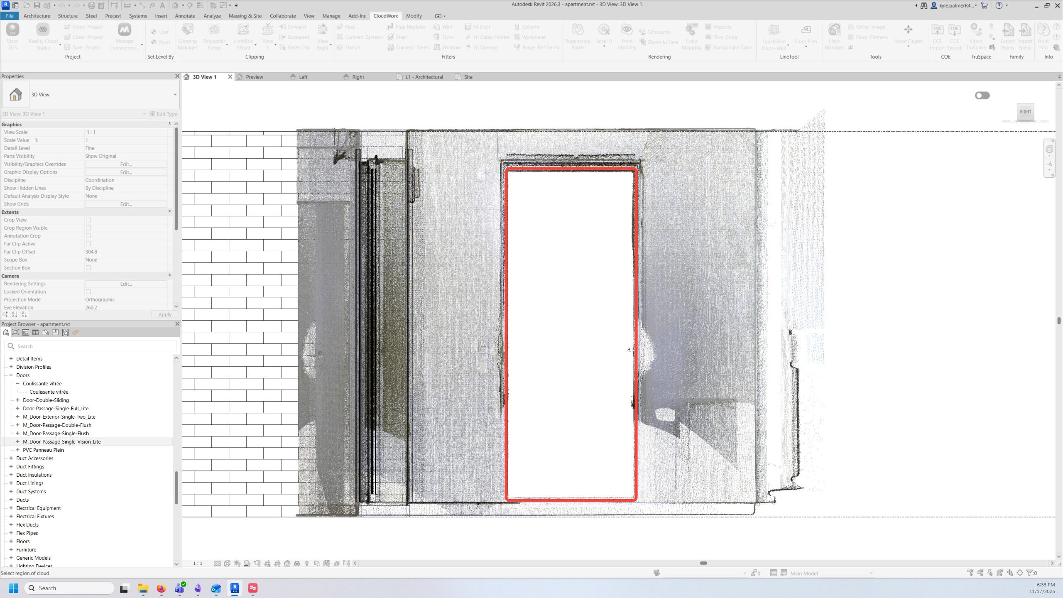This screenshot has width=1063, height=598.
Task: Open the 3D View type selector dropdown
Action: (175, 95)
